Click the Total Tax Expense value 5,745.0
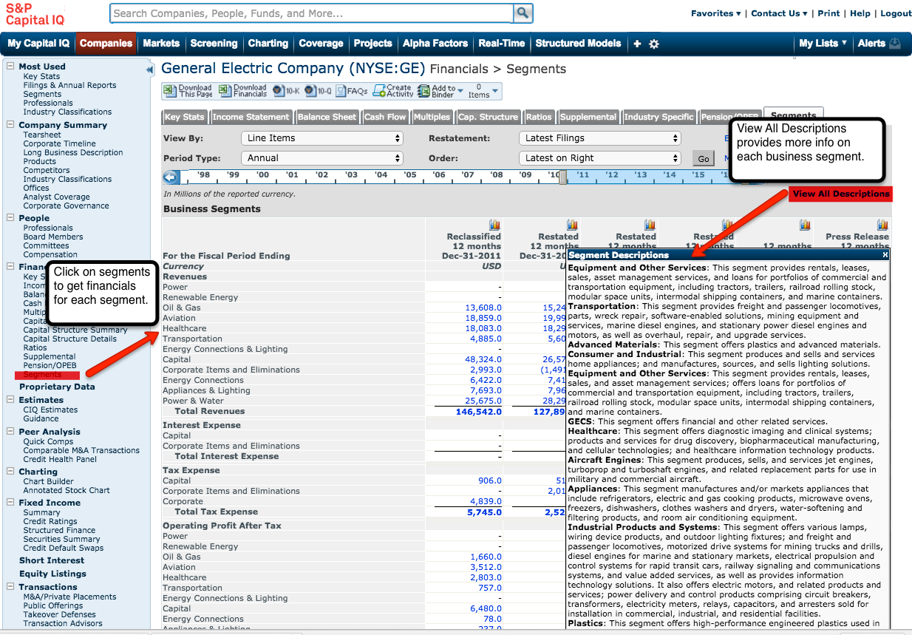The width and height of the screenshot is (912, 635). pyautogui.click(x=484, y=512)
